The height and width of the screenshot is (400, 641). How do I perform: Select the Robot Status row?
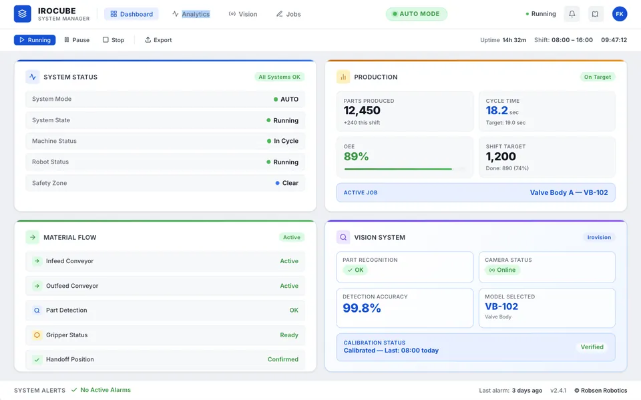coord(165,162)
